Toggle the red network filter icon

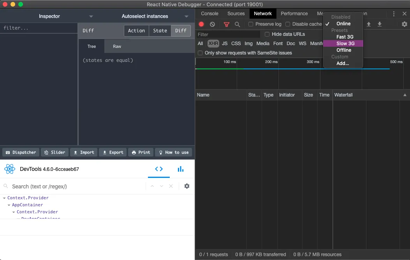[x=227, y=24]
